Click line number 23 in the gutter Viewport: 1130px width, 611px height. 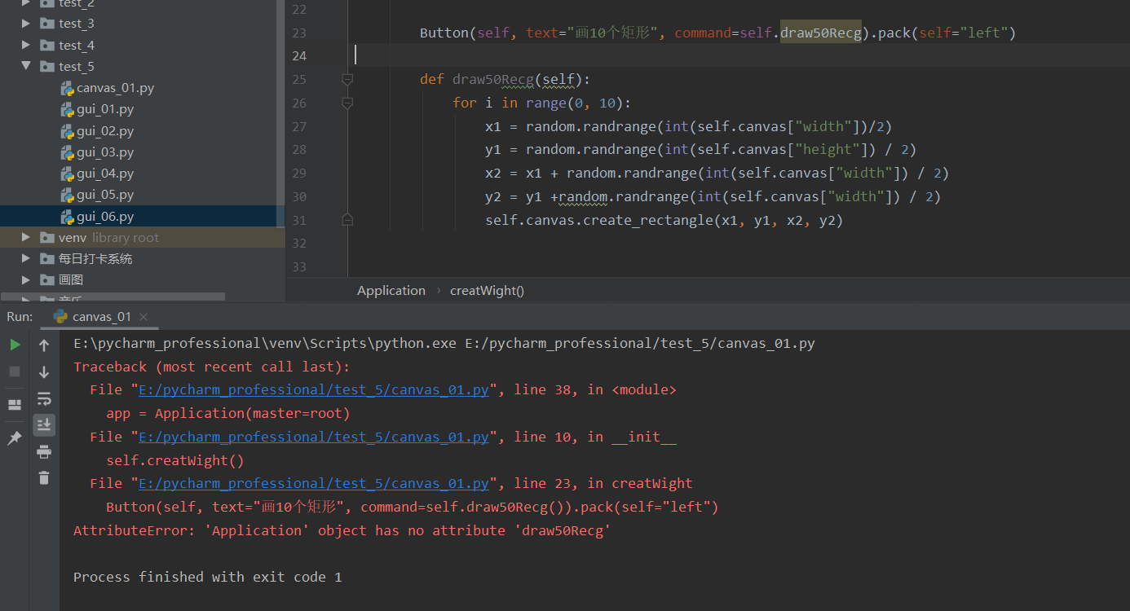298,33
